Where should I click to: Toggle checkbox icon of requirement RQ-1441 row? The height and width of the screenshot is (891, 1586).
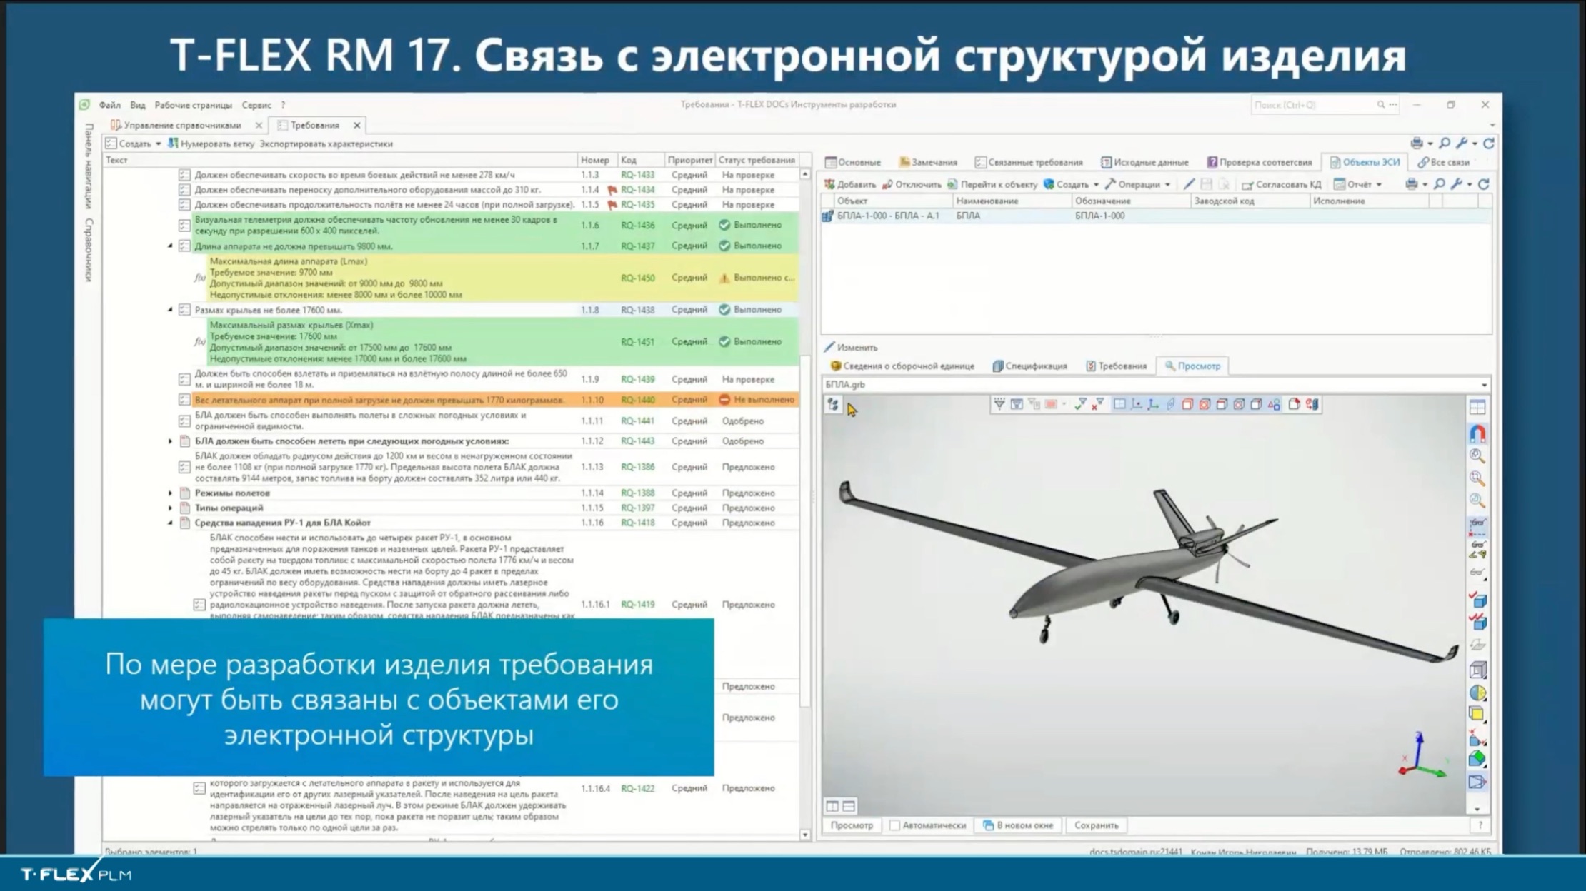184,421
